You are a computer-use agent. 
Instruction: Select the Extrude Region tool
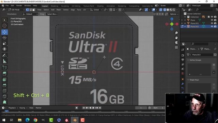click(x=4, y=73)
